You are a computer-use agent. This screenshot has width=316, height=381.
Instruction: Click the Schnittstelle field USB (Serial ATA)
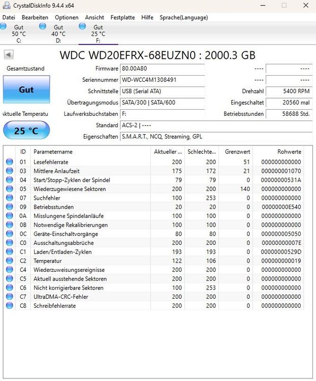(163, 91)
